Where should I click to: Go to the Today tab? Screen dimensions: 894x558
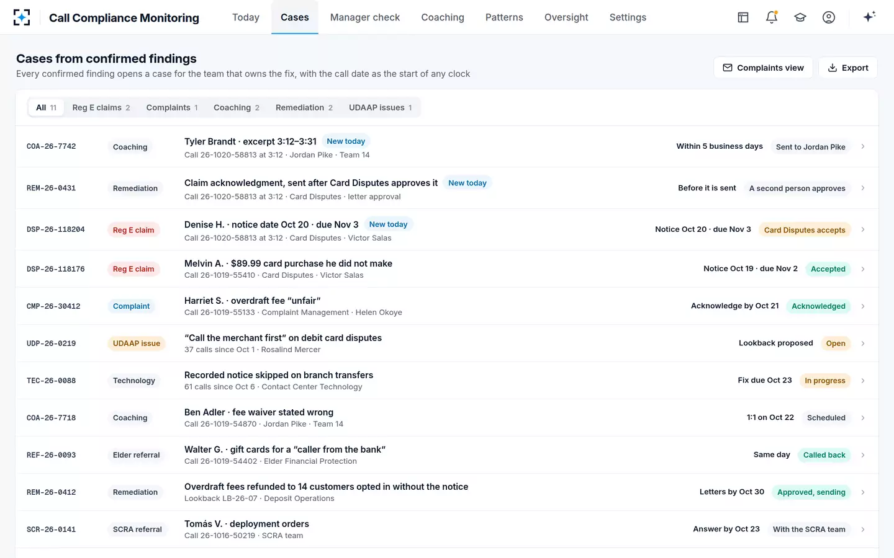(x=246, y=17)
